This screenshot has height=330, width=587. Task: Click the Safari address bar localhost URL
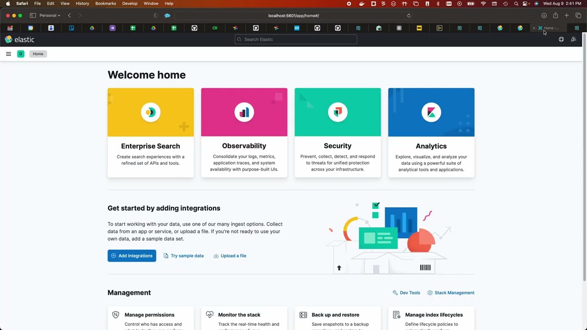pyautogui.click(x=293, y=16)
